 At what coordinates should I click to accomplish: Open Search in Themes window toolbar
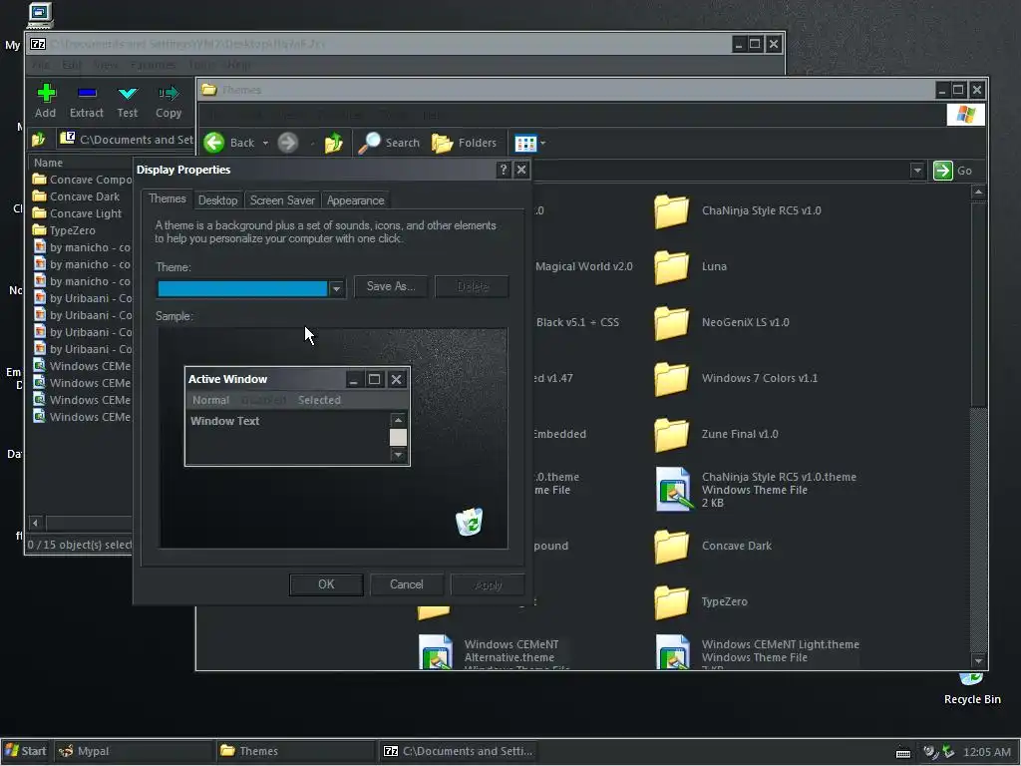[x=389, y=143]
